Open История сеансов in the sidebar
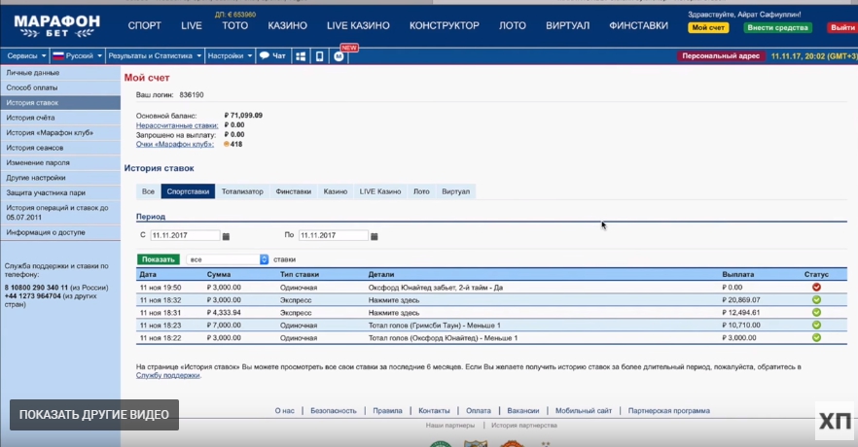 click(60, 148)
